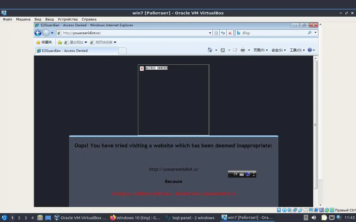Click the RSS feeds icon
356x222 pixels.
[x=223, y=50]
